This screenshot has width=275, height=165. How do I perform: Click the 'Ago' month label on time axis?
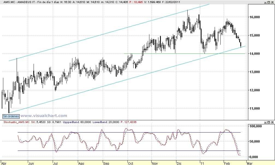[x=81, y=163]
